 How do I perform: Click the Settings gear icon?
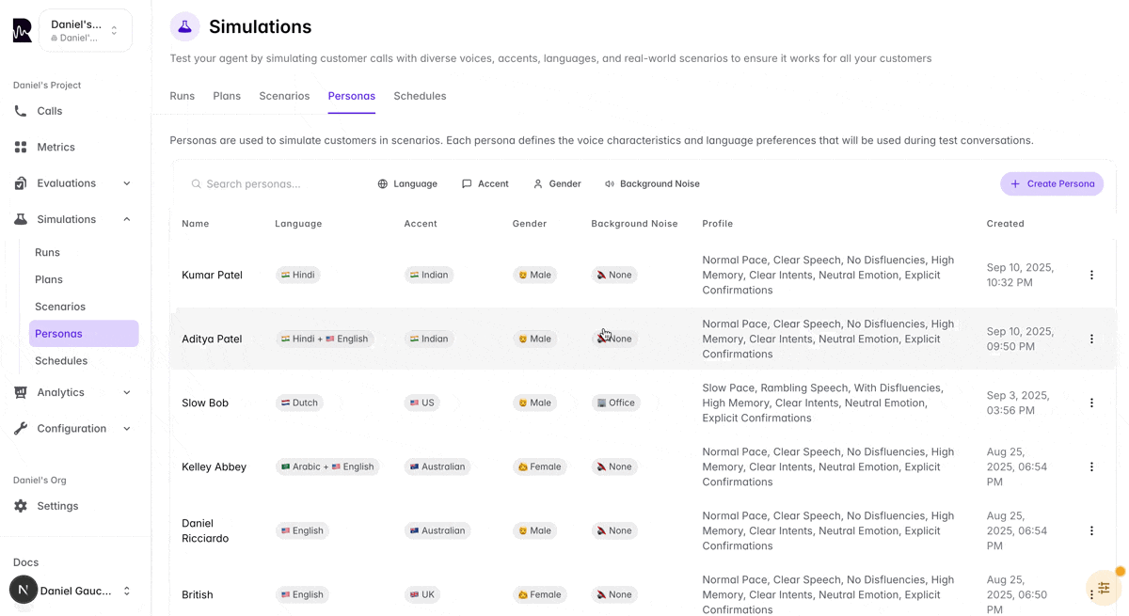[21, 506]
